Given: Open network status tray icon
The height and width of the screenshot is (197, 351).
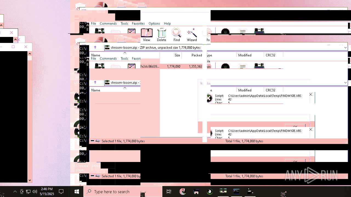Looking at the screenshot, I should [28, 192].
